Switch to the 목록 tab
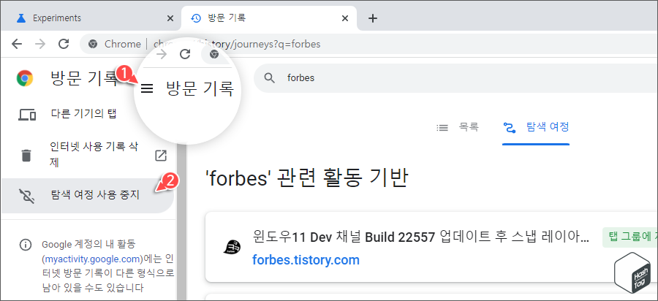658x301 pixels. tap(458, 127)
